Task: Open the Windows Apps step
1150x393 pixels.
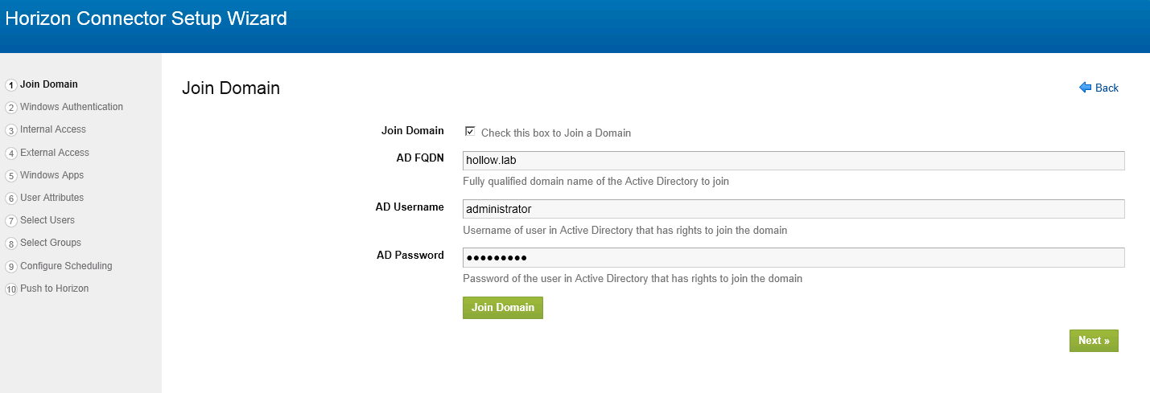Action: click(x=52, y=175)
